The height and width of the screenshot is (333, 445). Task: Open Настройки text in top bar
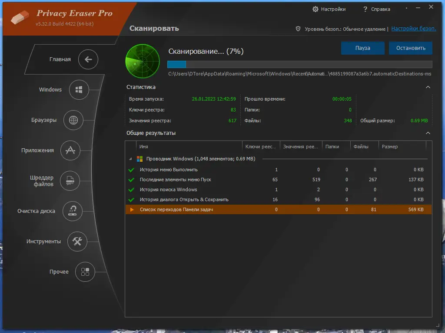pos(333,9)
